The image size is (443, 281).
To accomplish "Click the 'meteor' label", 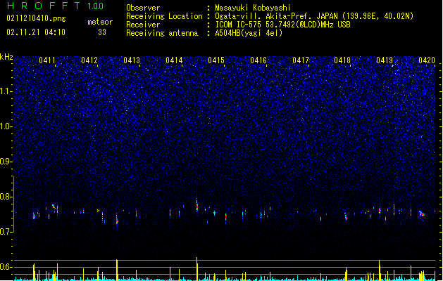I will 100,22.
